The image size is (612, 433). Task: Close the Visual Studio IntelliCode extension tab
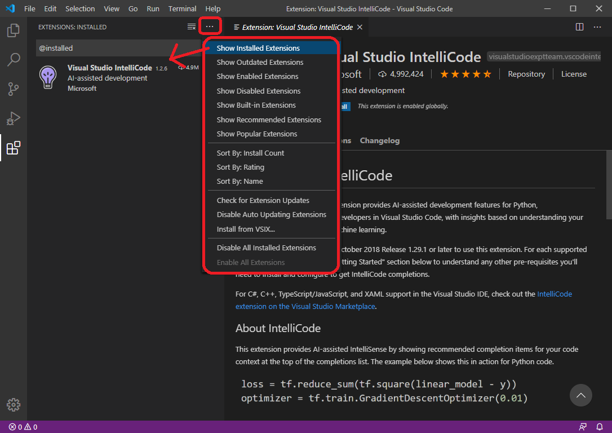pyautogui.click(x=360, y=27)
